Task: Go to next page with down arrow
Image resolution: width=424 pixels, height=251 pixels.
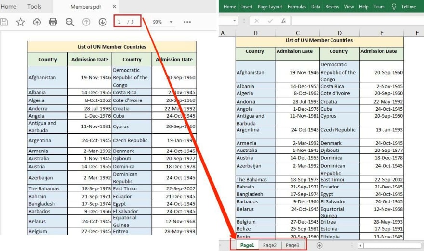Action: (x=103, y=22)
